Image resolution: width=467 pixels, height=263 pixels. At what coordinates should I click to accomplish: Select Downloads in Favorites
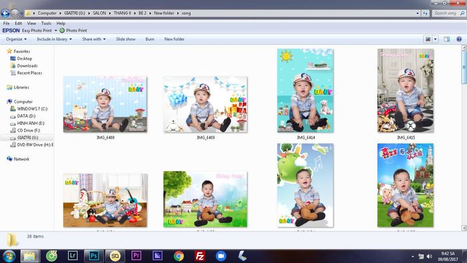tap(27, 66)
